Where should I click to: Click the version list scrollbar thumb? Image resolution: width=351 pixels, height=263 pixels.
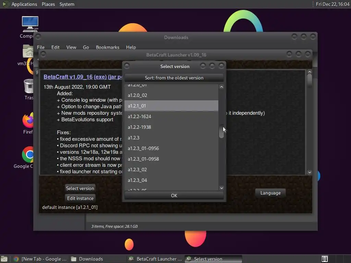[221, 131]
